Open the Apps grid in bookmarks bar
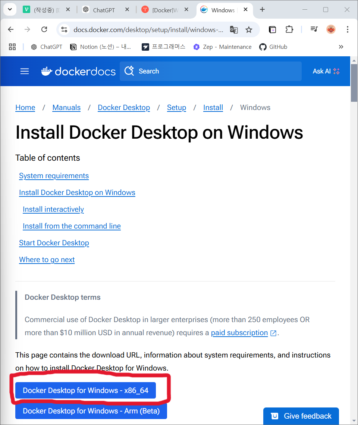 tap(12, 47)
